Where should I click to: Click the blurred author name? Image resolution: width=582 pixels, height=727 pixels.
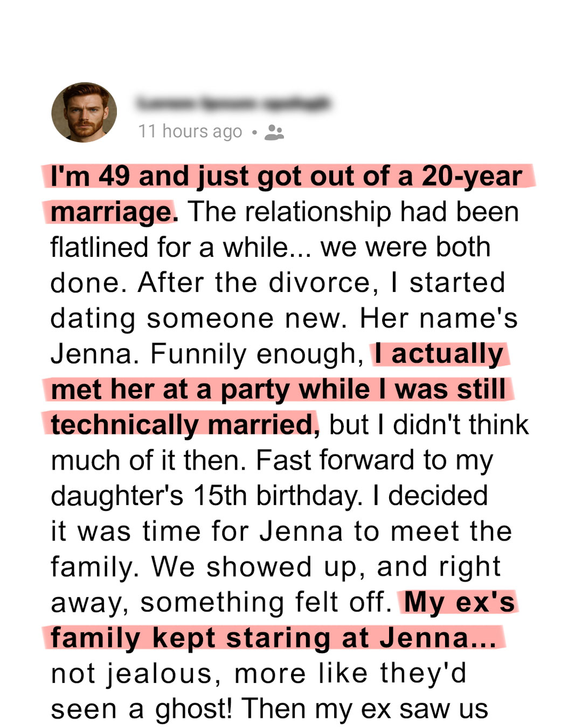click(x=233, y=103)
